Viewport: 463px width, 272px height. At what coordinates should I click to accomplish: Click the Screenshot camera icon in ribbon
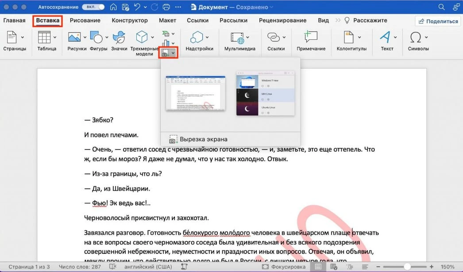tap(165, 53)
